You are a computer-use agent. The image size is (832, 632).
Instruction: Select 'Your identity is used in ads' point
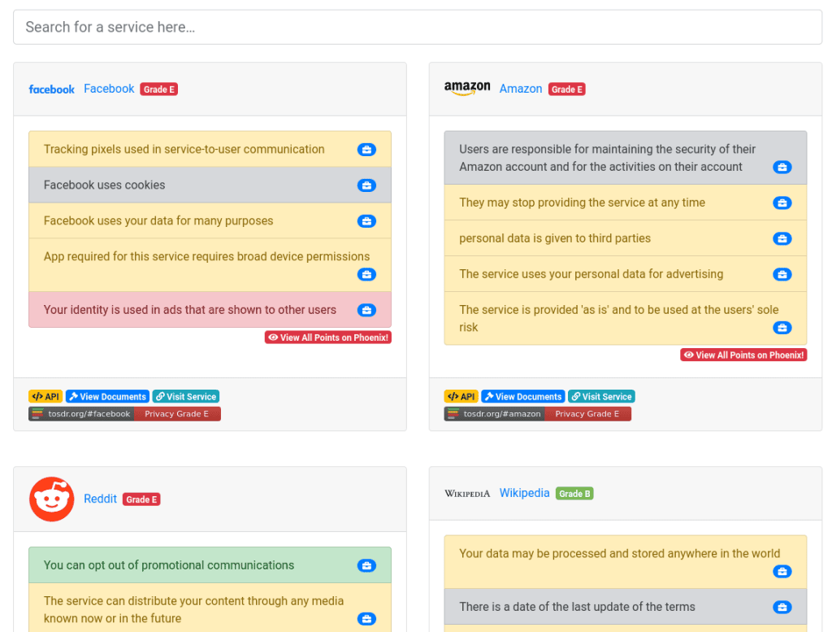[x=190, y=310]
